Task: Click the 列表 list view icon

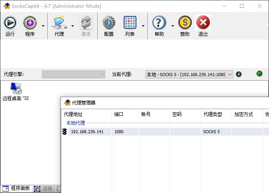Action: [x=130, y=23]
